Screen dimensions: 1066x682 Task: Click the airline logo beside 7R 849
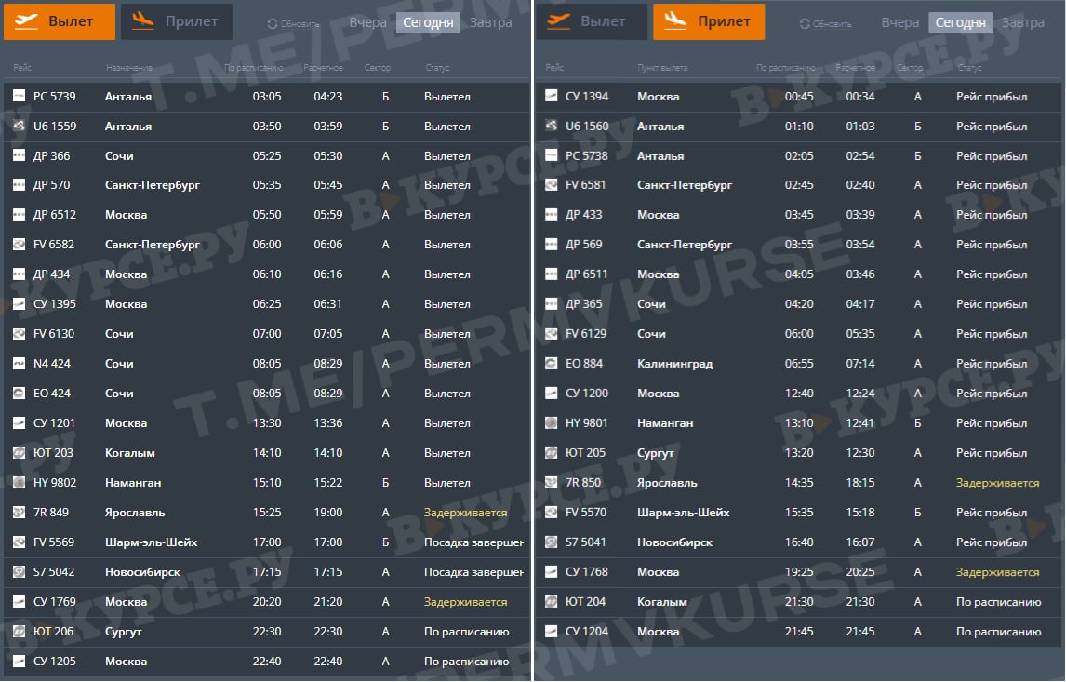[x=20, y=513]
